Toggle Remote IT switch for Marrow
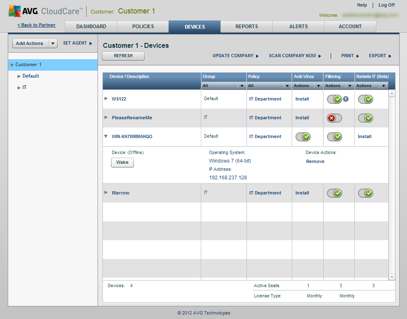Image resolution: width=407 pixels, height=319 pixels. [x=365, y=193]
